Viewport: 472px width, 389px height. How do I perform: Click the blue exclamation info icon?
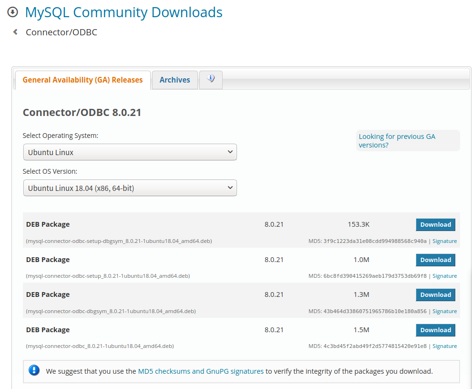[34, 370]
